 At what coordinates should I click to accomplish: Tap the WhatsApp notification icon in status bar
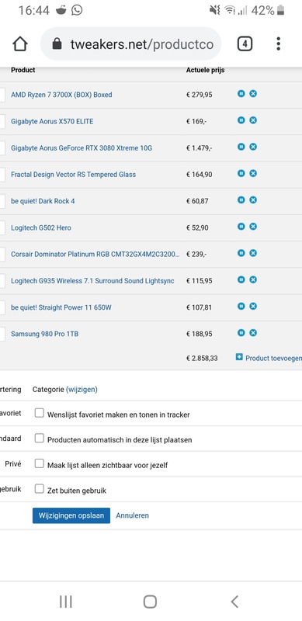77,10
